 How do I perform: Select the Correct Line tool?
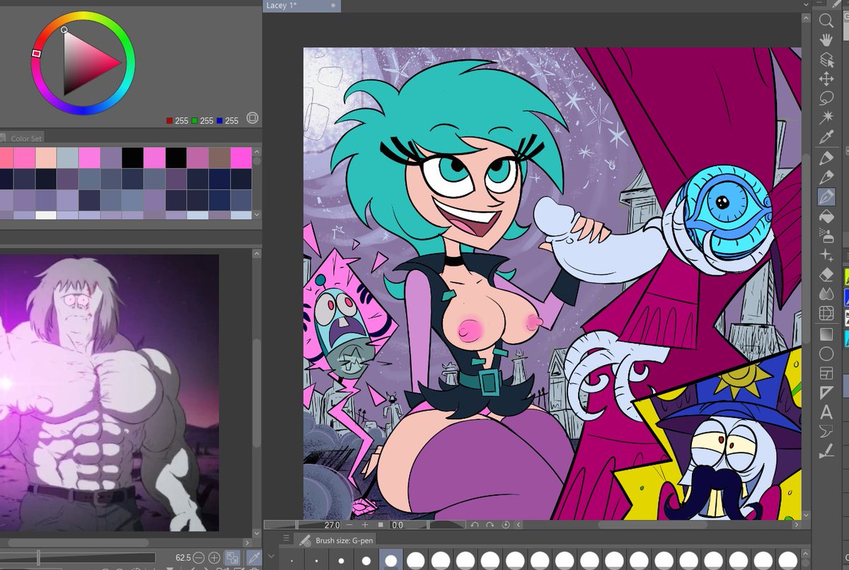(x=826, y=451)
